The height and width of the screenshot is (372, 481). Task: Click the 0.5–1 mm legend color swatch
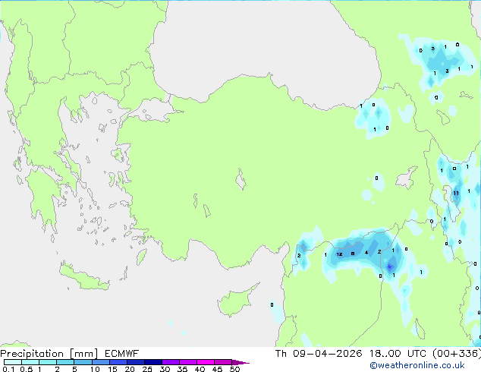point(30,362)
